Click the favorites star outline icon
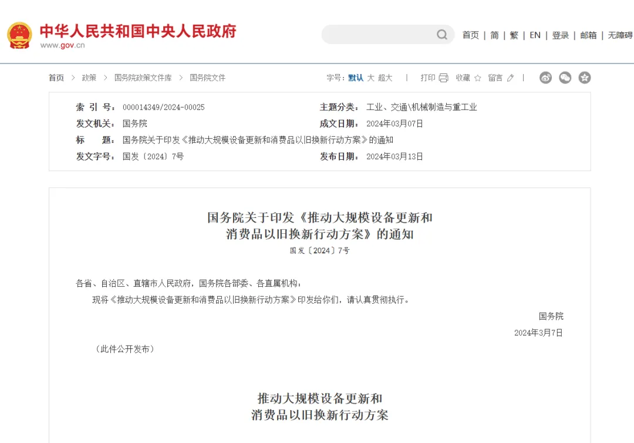634x443 pixels. 477,78
